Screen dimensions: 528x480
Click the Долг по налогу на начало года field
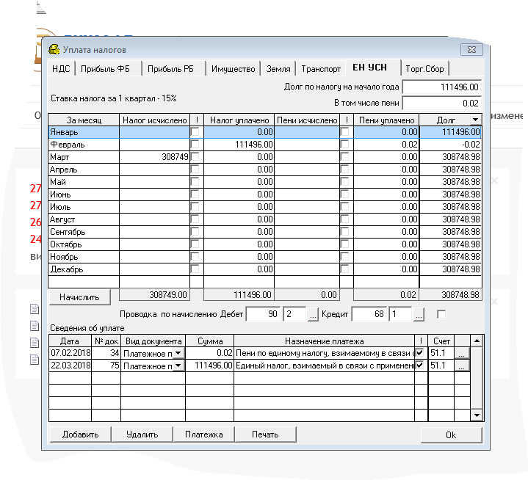pos(441,87)
